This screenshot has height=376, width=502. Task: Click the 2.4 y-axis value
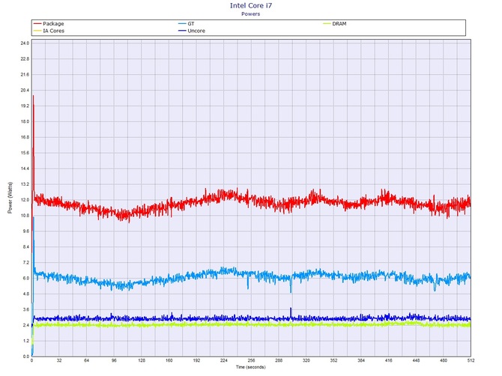pos(26,325)
